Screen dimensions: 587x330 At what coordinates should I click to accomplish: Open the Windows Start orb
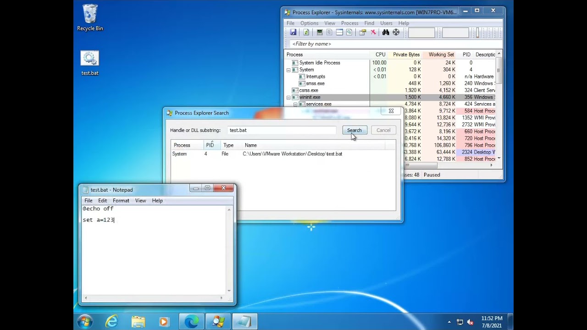pyautogui.click(x=85, y=321)
